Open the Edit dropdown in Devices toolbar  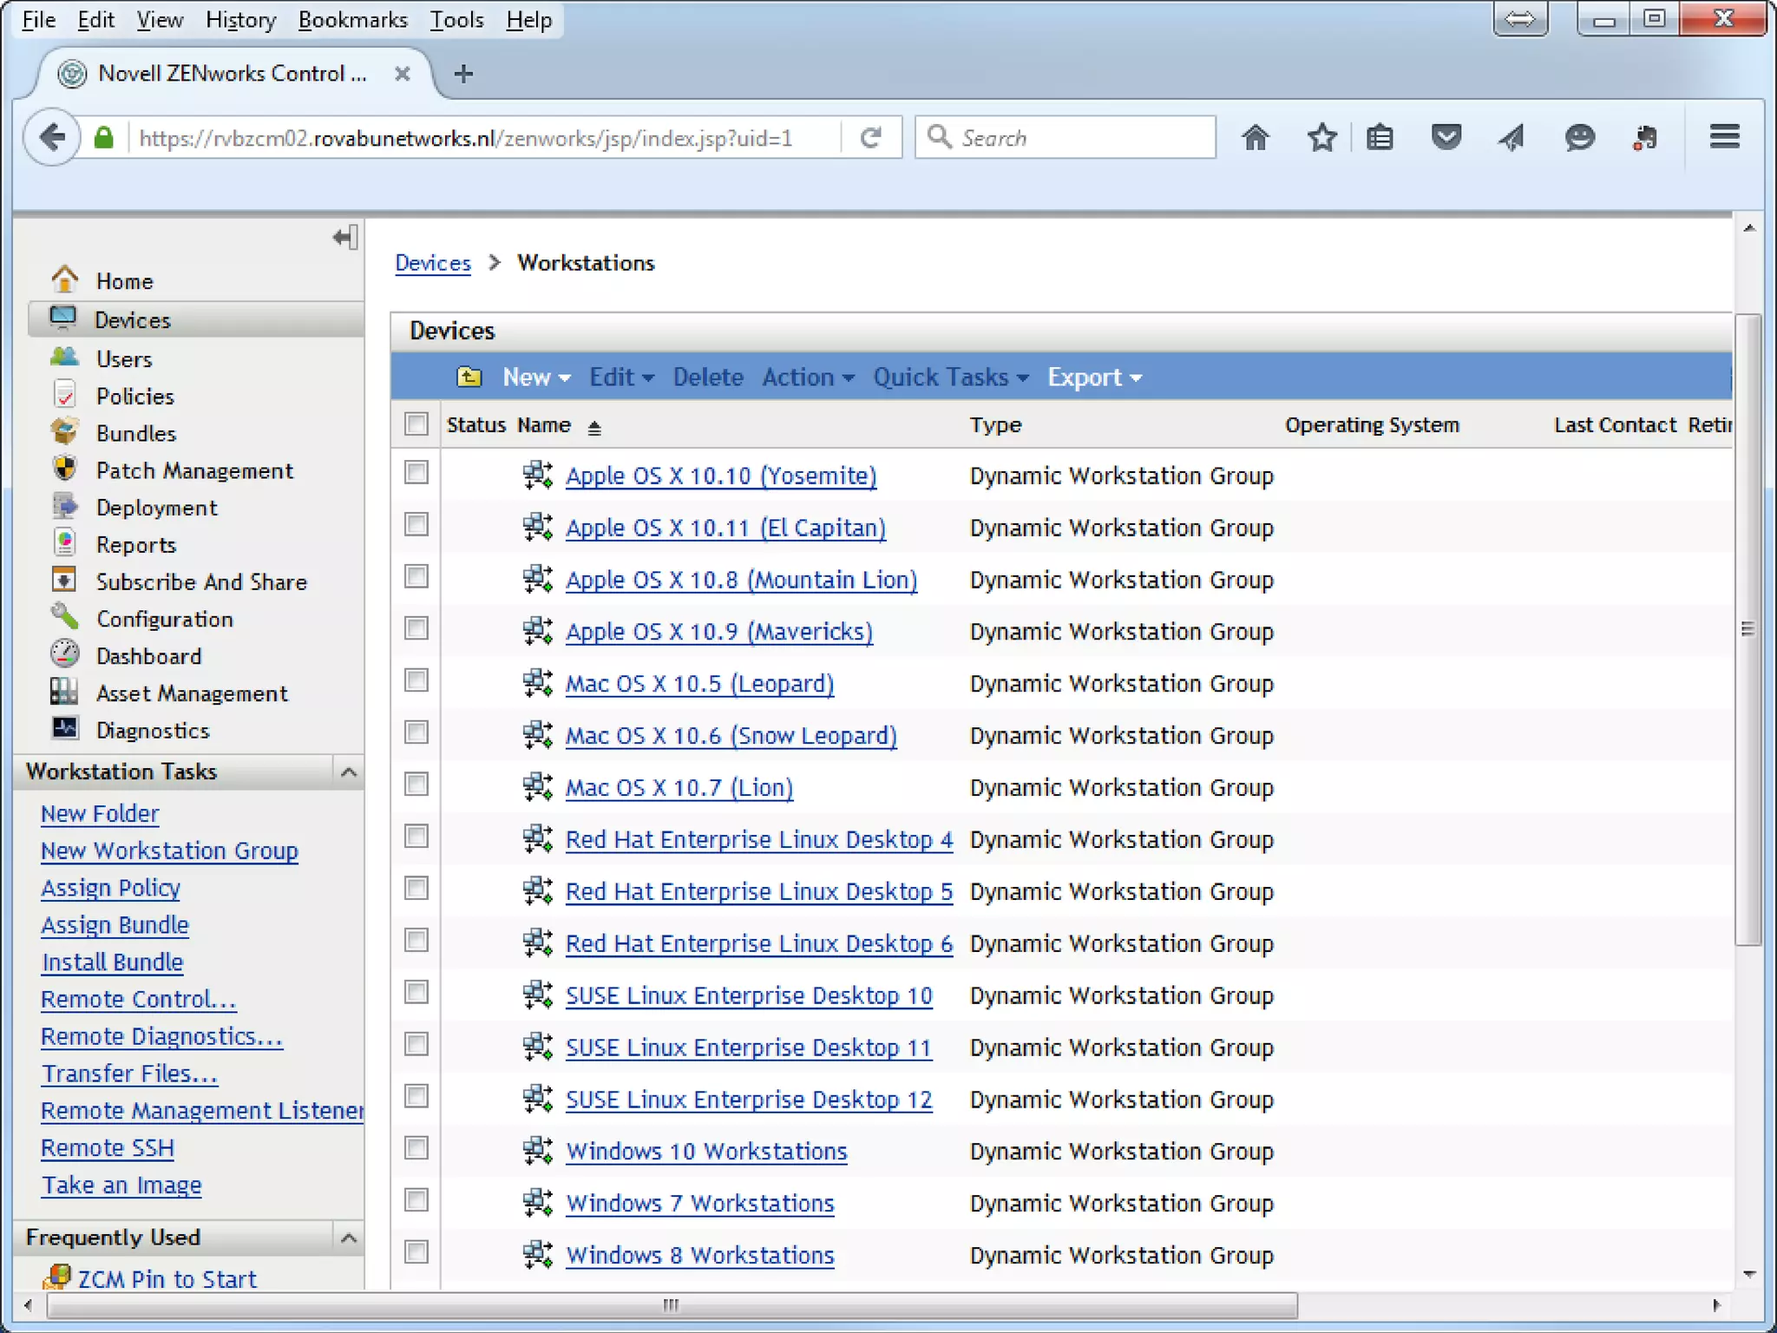pyautogui.click(x=621, y=377)
